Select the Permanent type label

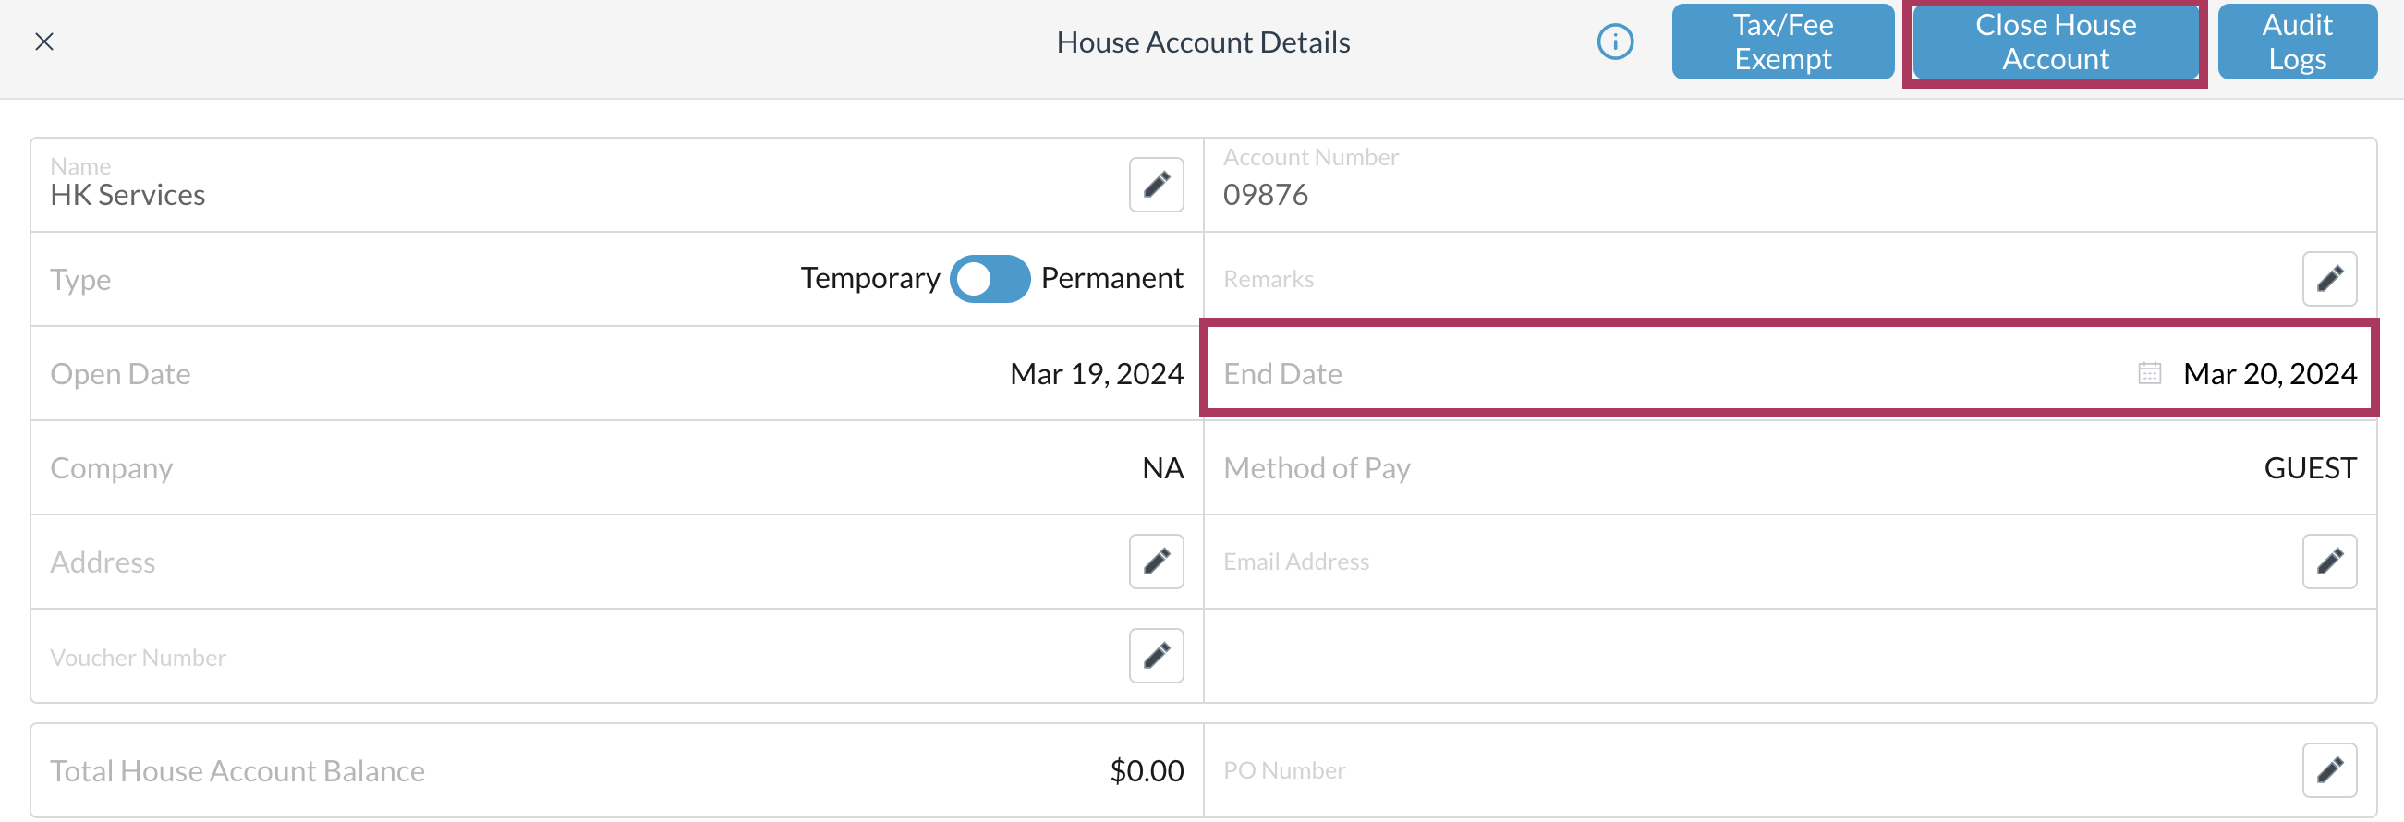click(x=1111, y=278)
